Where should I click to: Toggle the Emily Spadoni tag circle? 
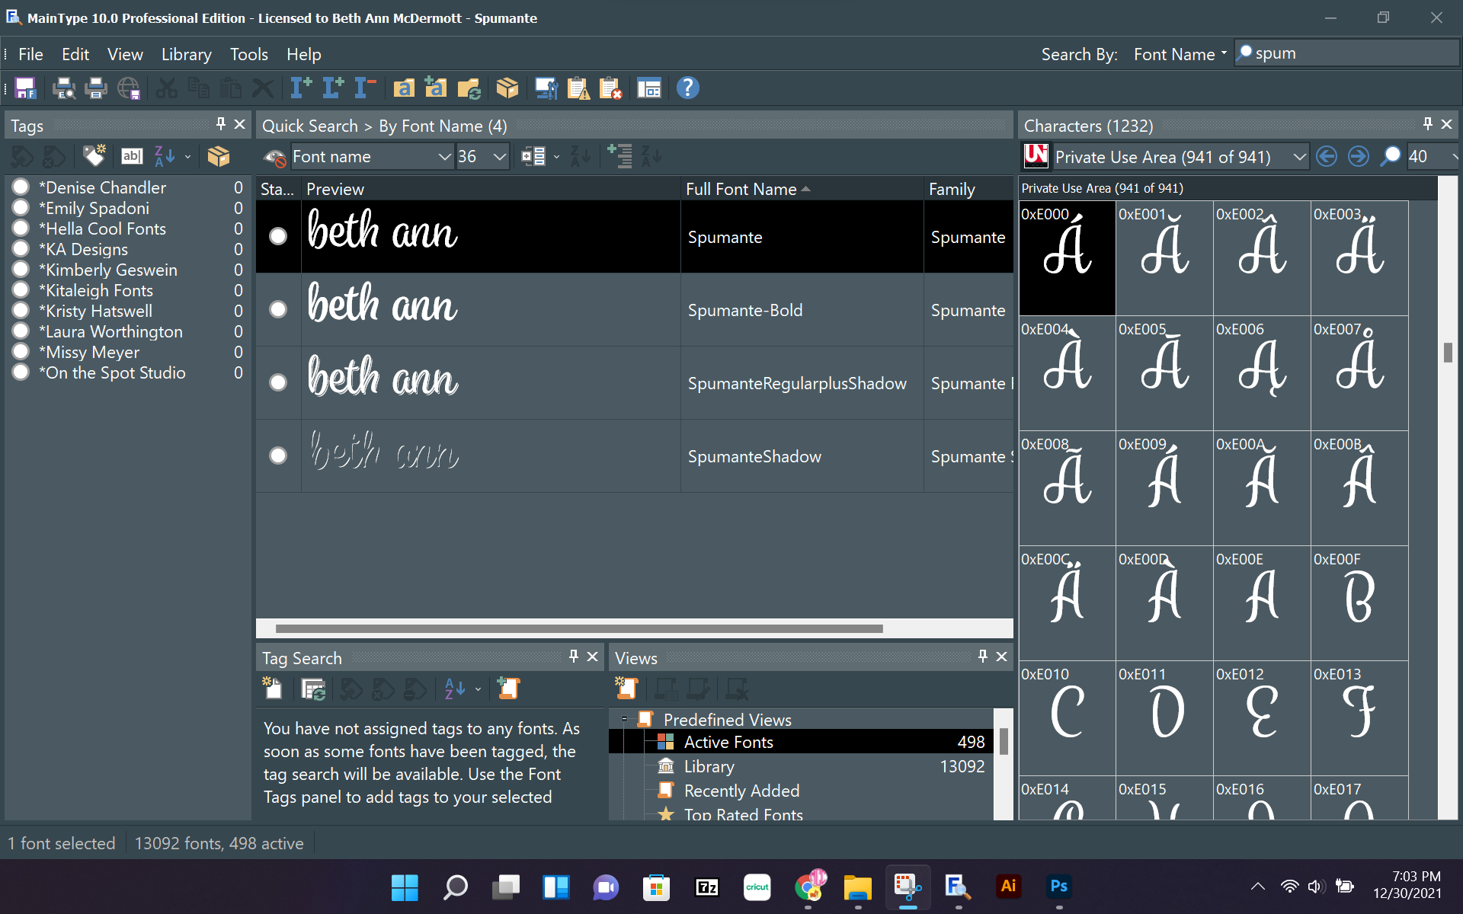pyautogui.click(x=21, y=208)
